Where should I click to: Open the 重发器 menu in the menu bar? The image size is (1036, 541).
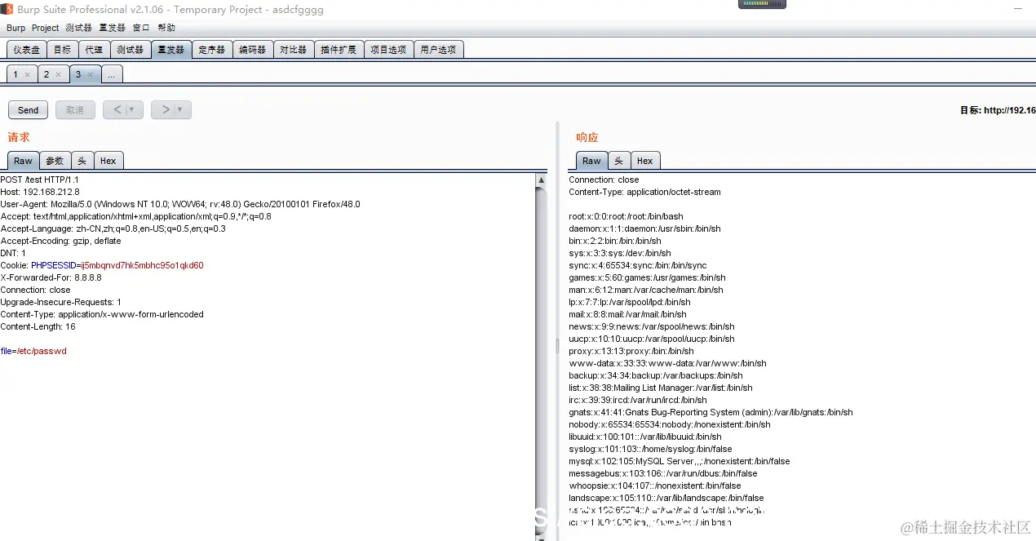112,28
